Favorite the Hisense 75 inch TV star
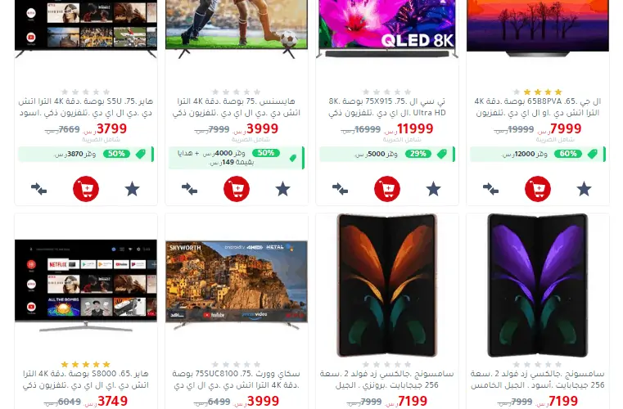The height and width of the screenshot is (409, 623). click(x=283, y=189)
